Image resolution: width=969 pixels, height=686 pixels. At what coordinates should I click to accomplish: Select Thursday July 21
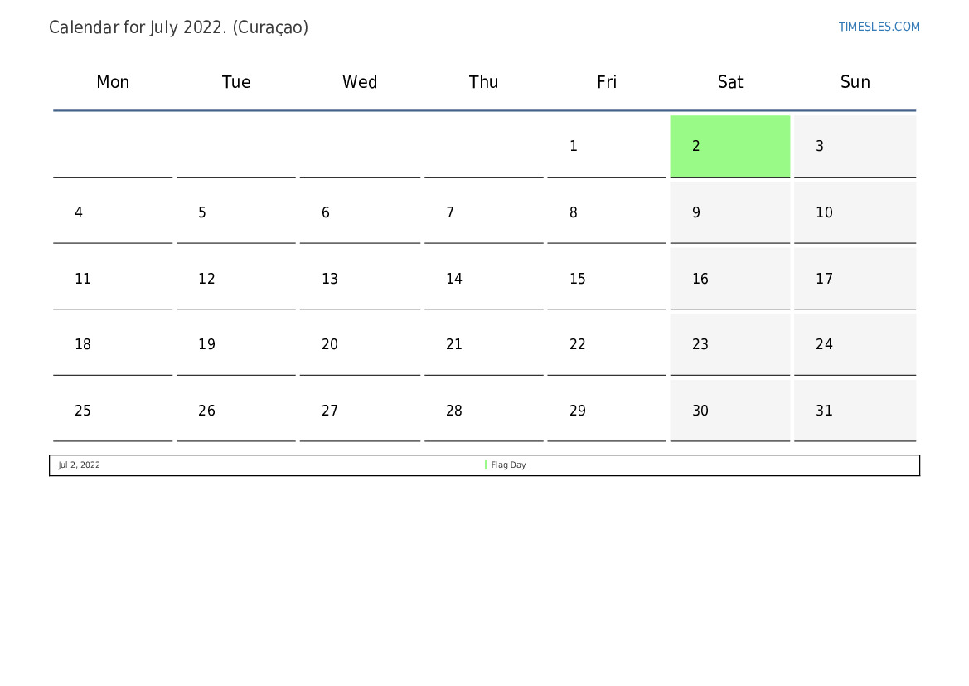484,344
